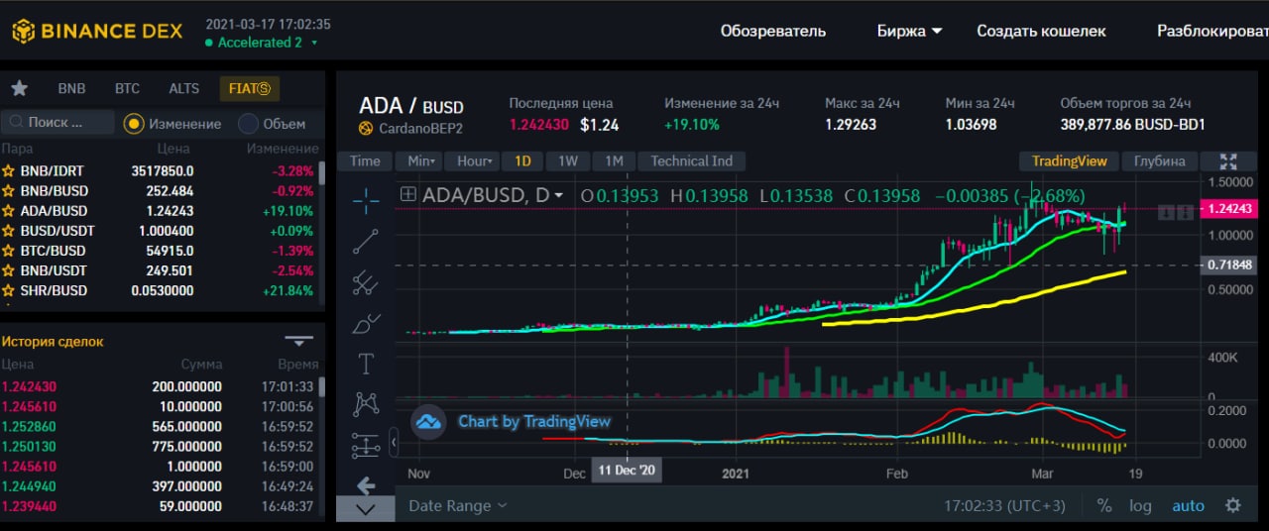Screen dimensions: 1269x531
Task: Toggle favorite star for BNB/BUSD
Action: pyautogui.click(x=9, y=191)
